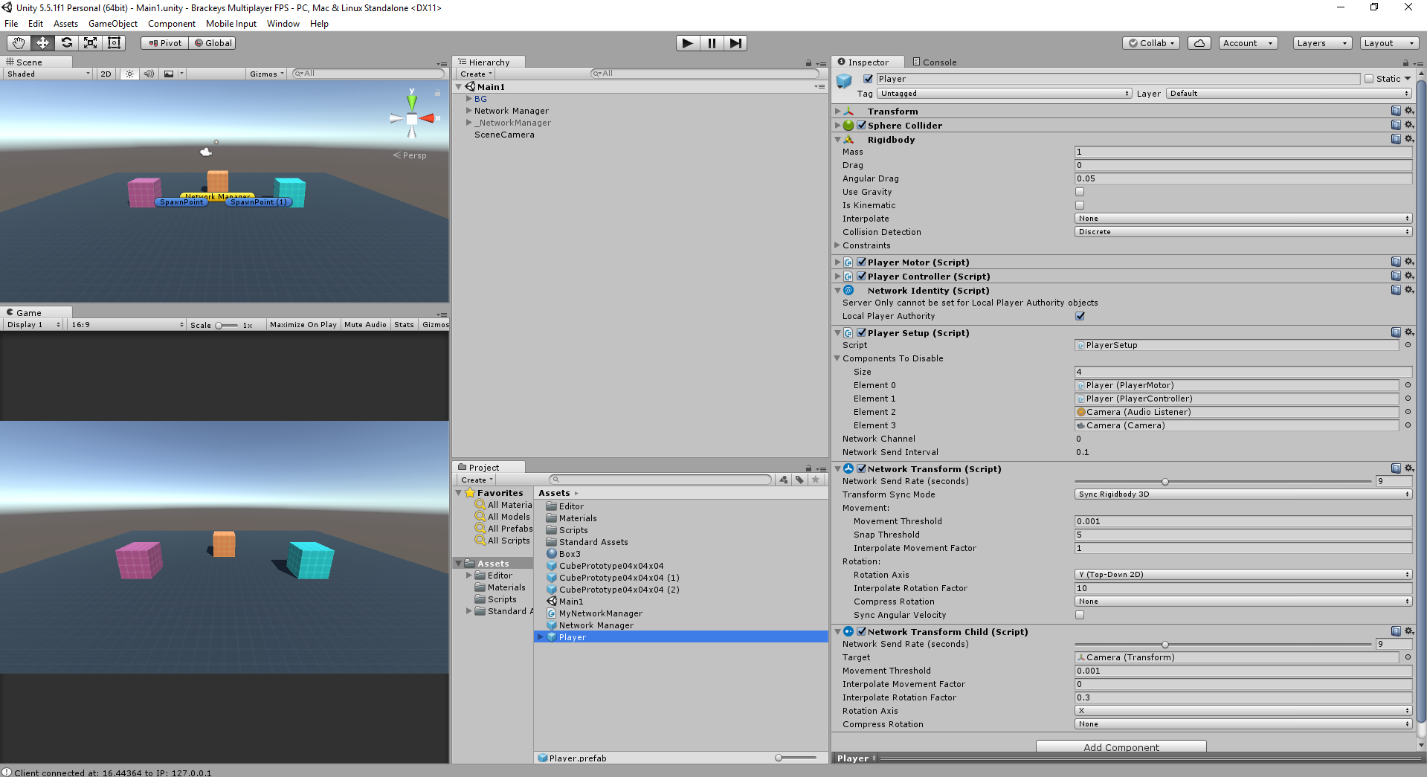Toggle Player object active checkbox
1427x777 pixels.
pos(868,79)
